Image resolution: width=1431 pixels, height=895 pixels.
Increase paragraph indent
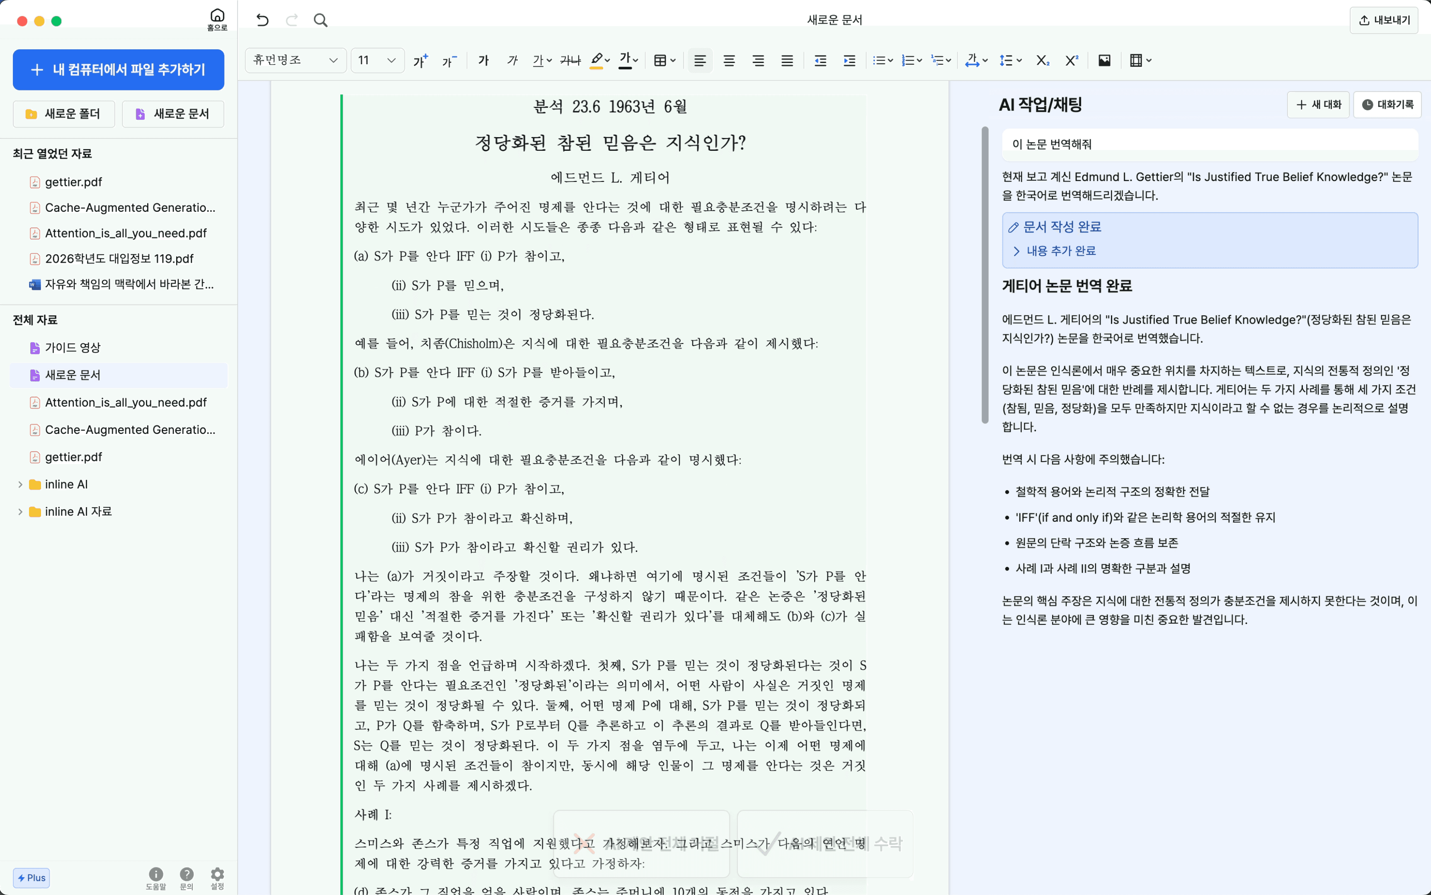(x=849, y=60)
